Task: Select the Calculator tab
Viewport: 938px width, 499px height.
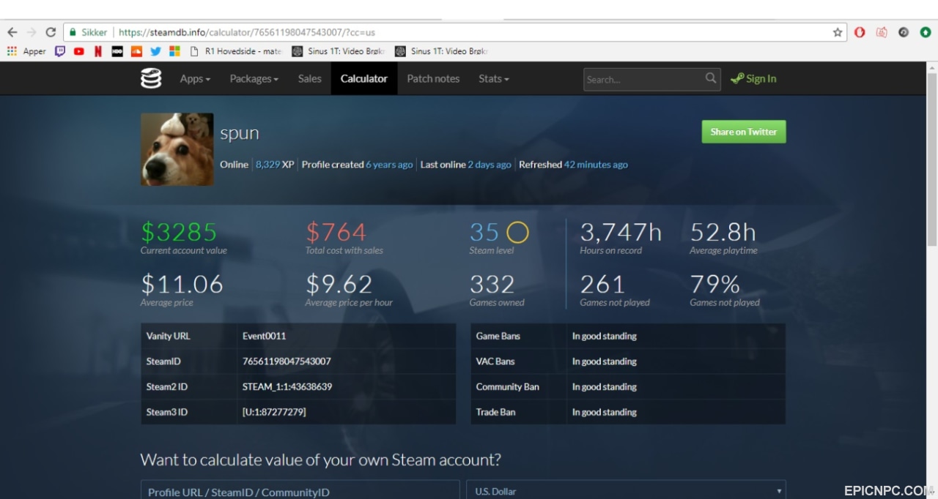Action: click(x=364, y=78)
